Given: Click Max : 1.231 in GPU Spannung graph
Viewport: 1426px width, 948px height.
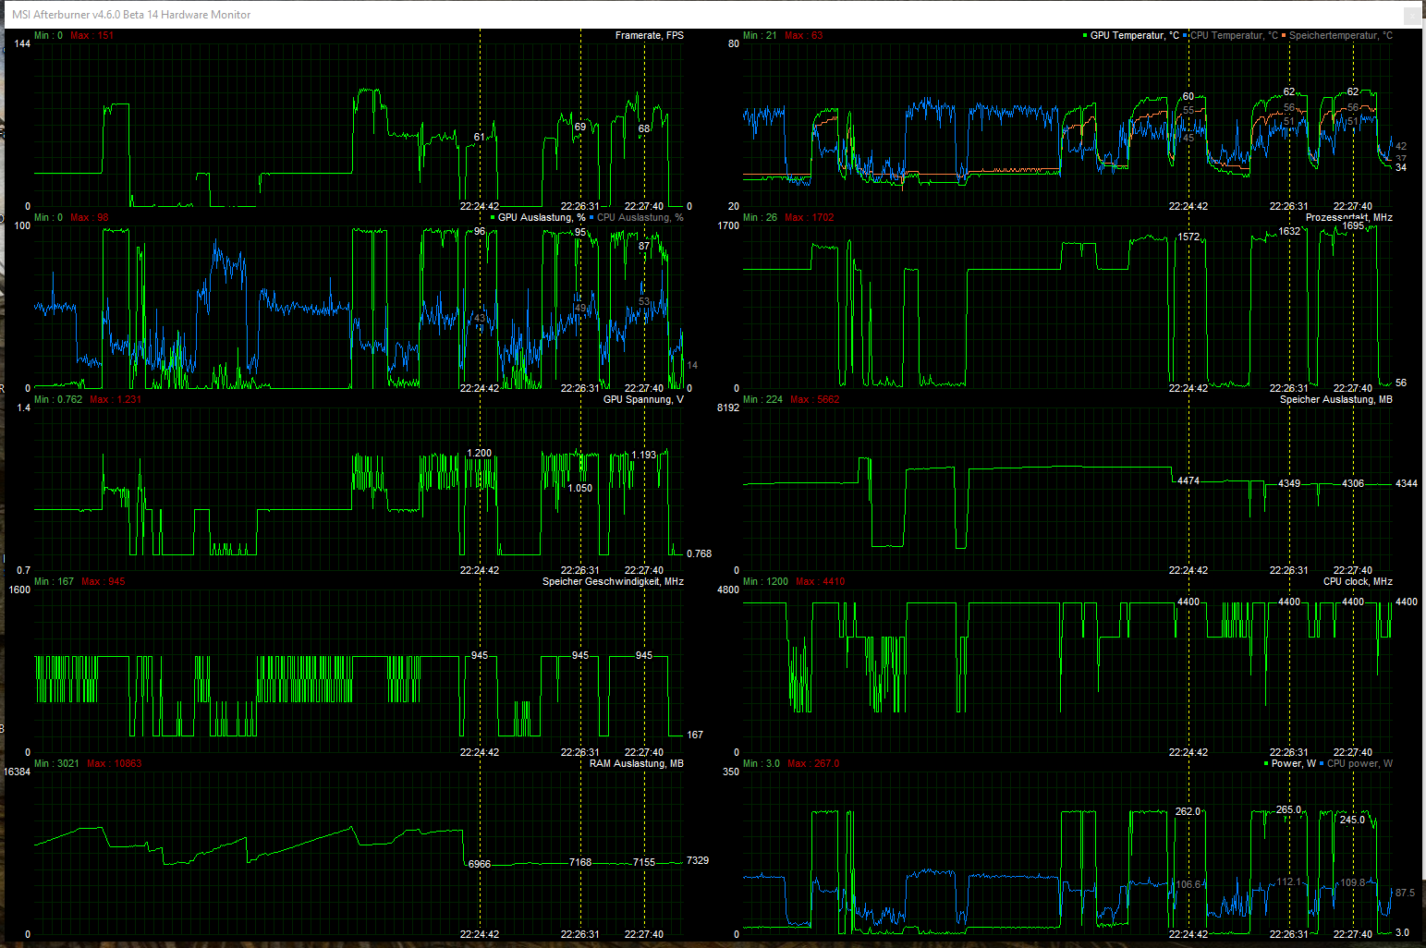Looking at the screenshot, I should point(116,400).
